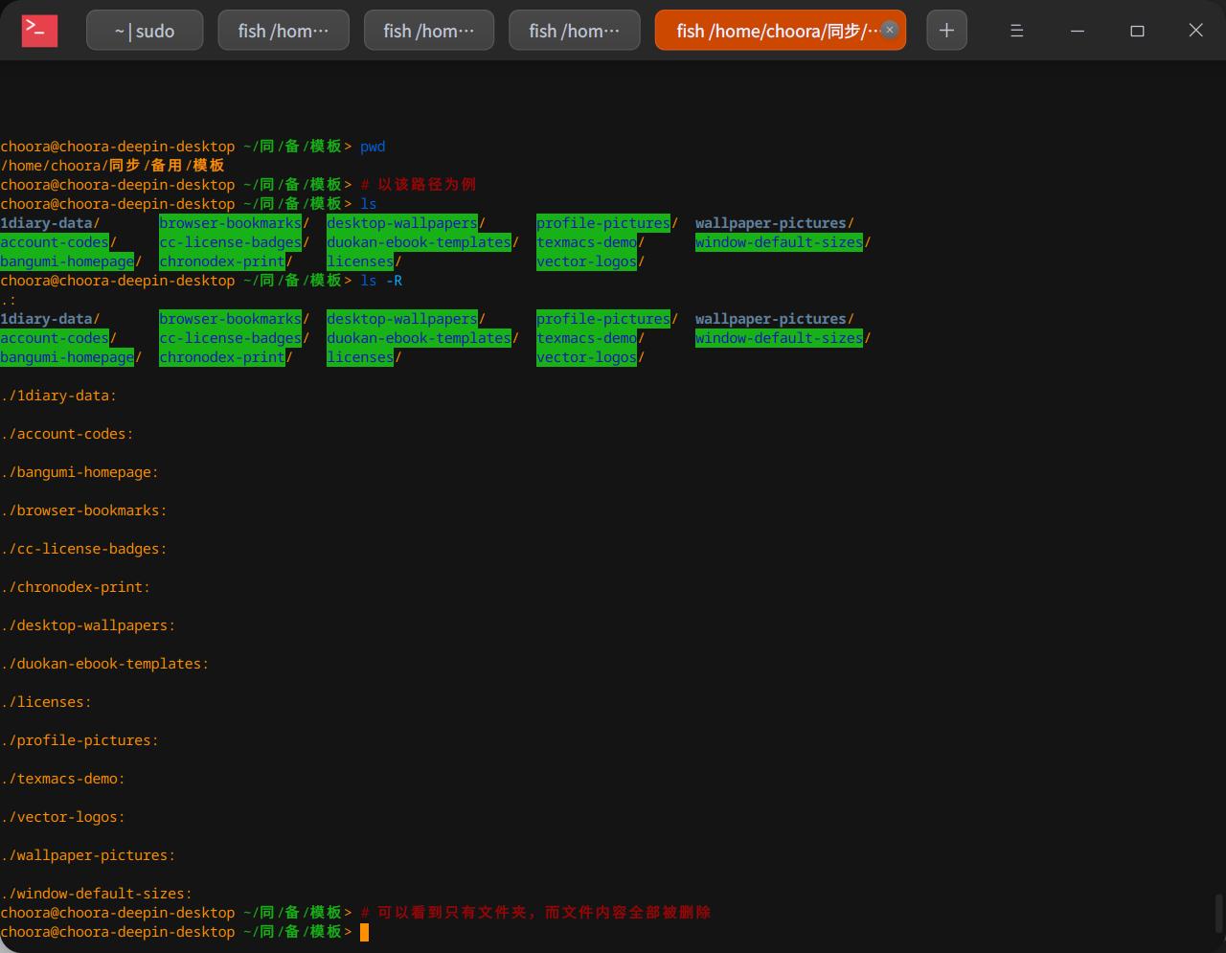Click the orange cursor block at the prompt
1226x953 pixels.
click(364, 932)
